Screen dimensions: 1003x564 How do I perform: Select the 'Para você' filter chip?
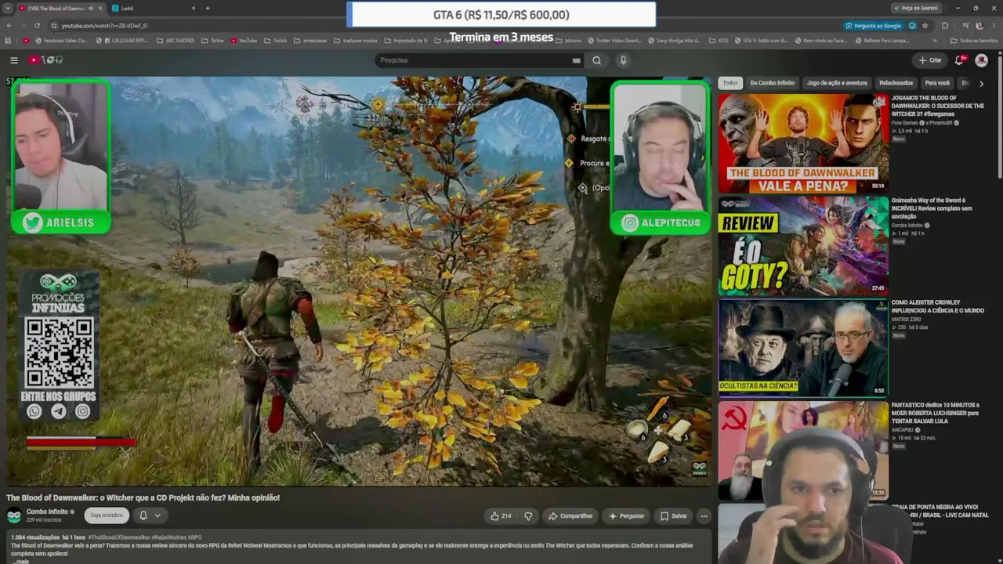936,83
